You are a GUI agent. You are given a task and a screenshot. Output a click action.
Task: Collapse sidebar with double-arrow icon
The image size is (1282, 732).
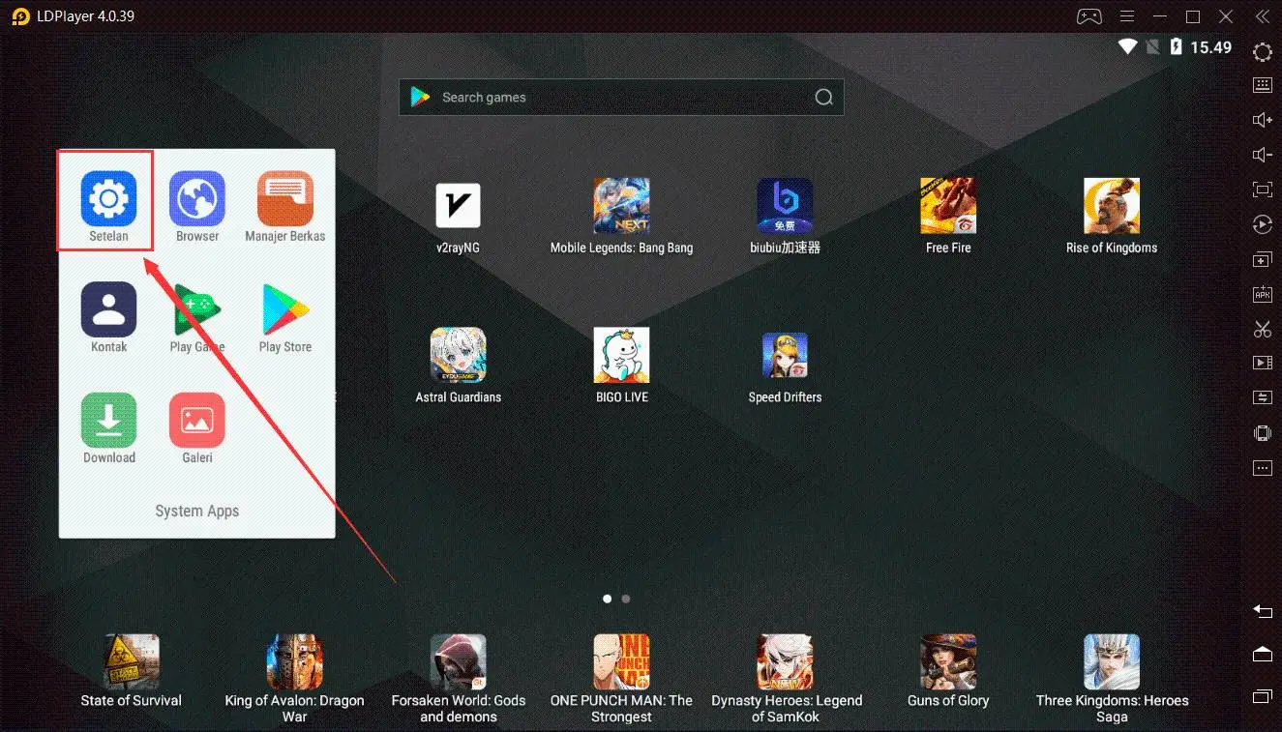(1263, 16)
